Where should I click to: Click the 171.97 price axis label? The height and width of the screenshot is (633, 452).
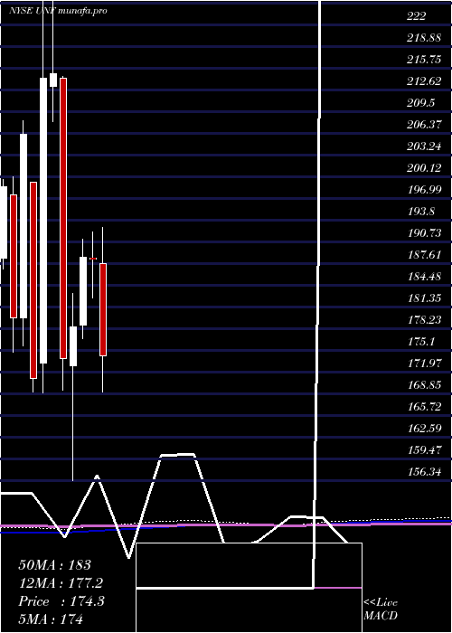click(x=424, y=364)
